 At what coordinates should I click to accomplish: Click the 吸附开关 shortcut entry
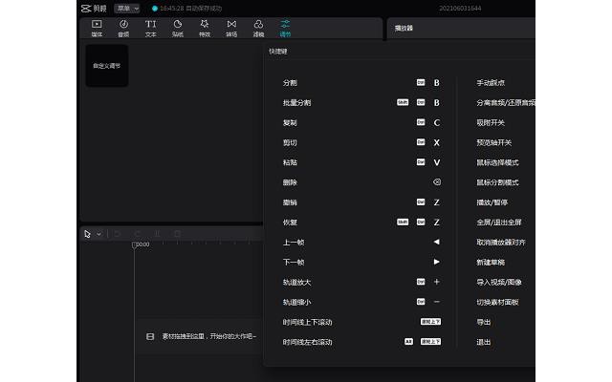click(x=491, y=122)
